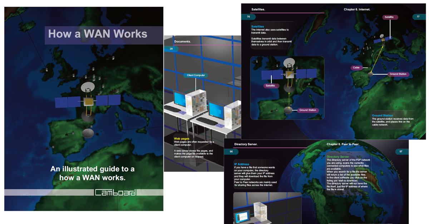This screenshot has width=429, height=224.
Task: Click the "Satellites." page header on page 76
Action: 258,9
